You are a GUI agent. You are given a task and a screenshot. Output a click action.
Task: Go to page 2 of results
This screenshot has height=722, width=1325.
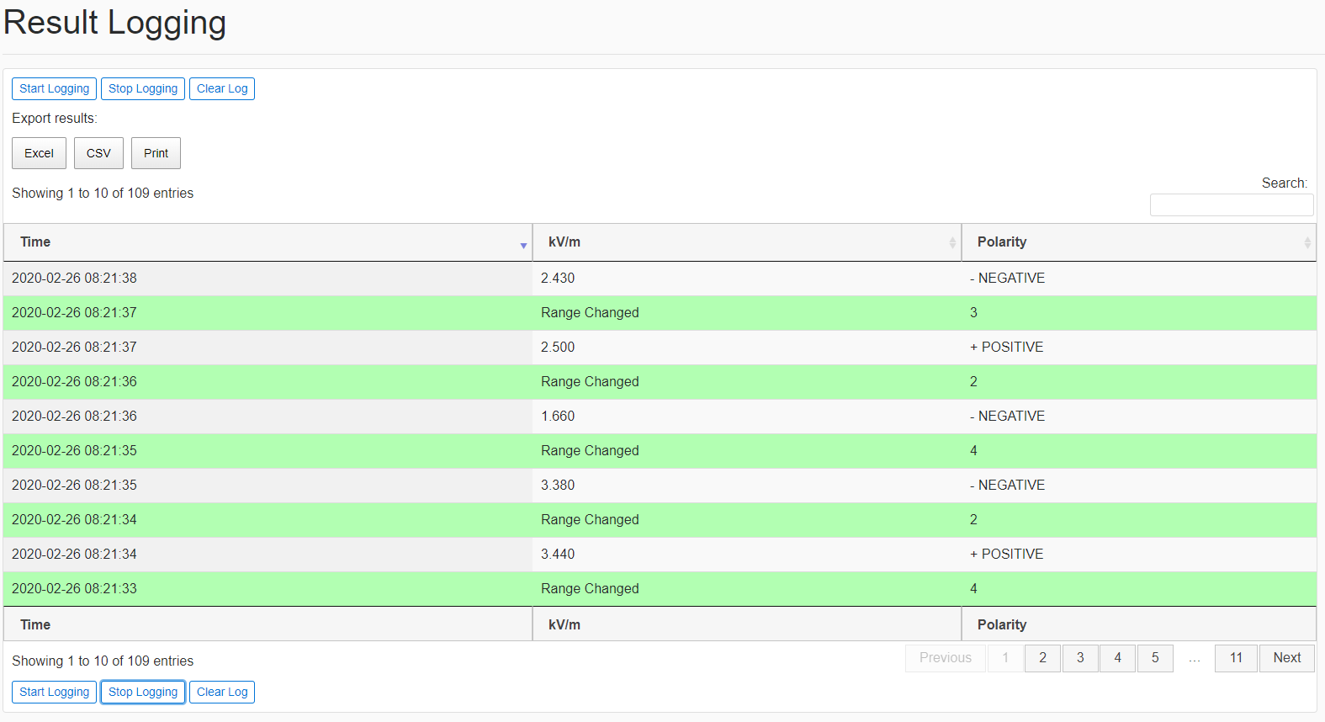coord(1042,658)
